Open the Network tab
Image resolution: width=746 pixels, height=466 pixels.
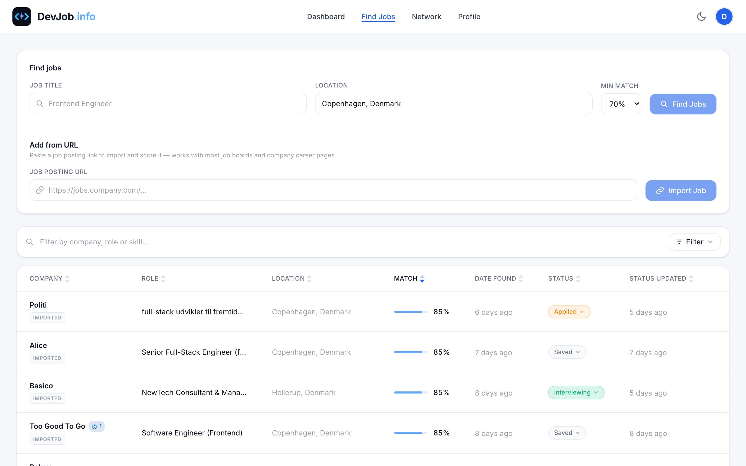click(426, 17)
